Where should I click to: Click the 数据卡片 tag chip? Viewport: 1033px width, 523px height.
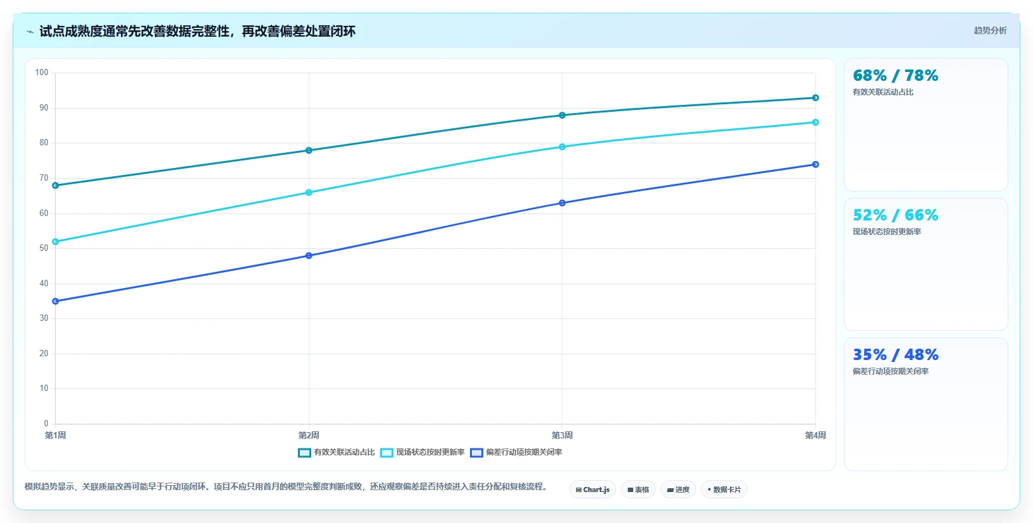click(724, 490)
